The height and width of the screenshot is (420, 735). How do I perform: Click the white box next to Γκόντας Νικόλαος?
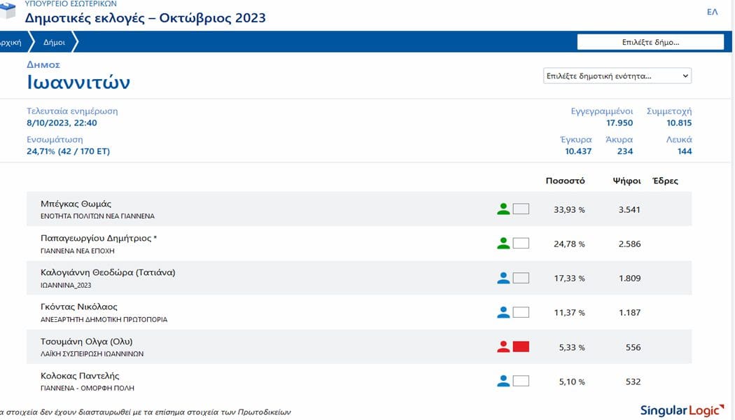coord(521,312)
